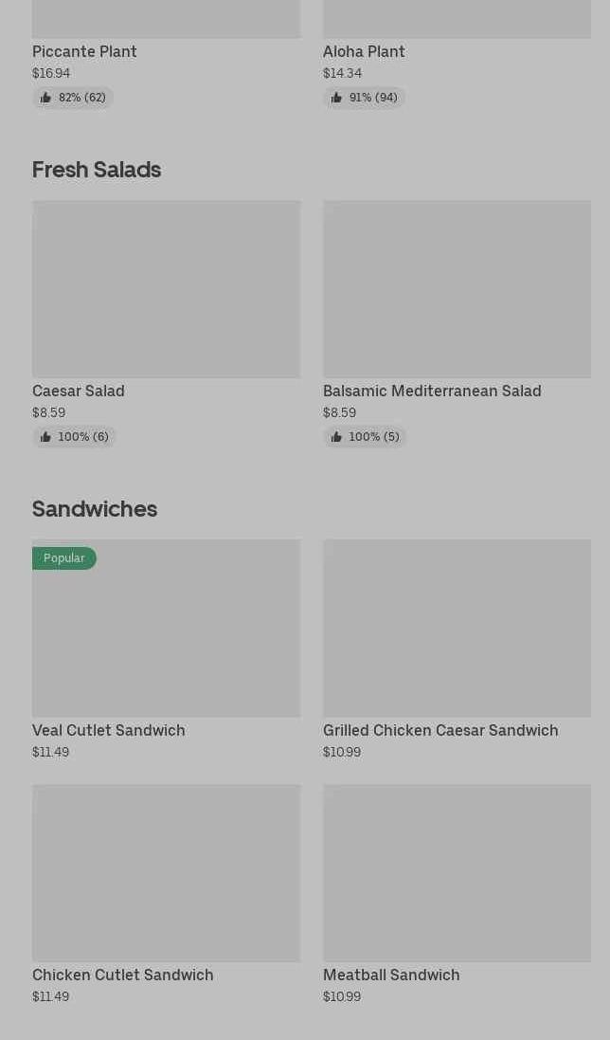
Task: Click the Popular badge on Veal Cutlet
Action: [x=64, y=558]
